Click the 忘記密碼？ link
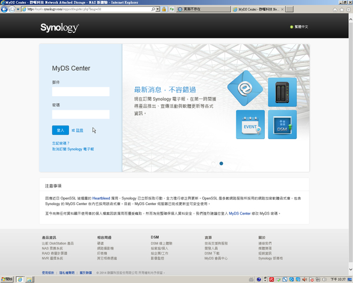This screenshot has width=353, height=283. 61,143
